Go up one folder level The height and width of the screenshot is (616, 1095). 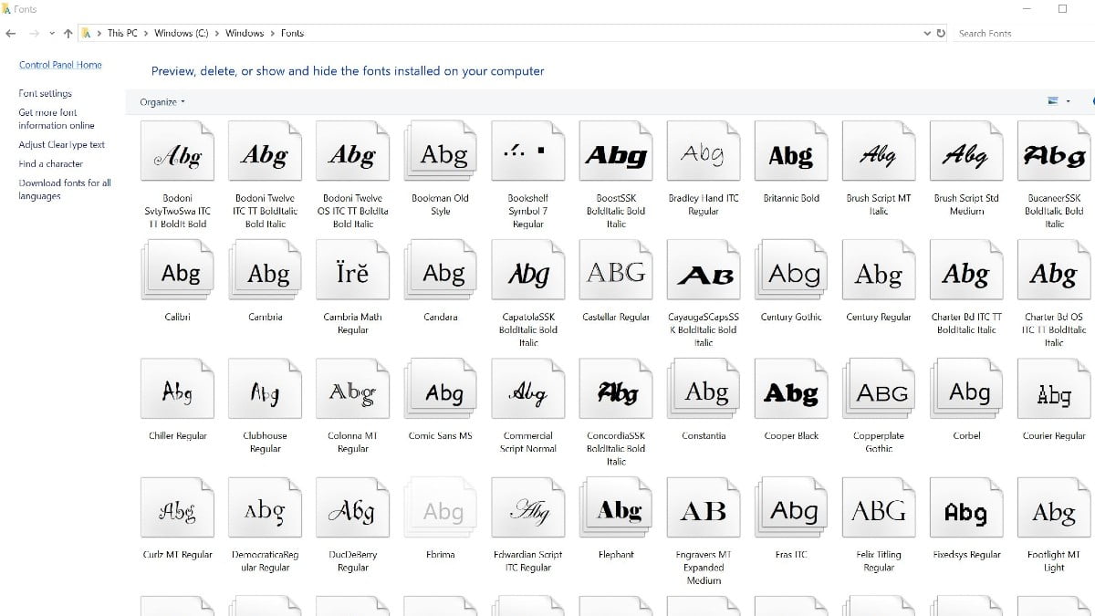[x=68, y=33]
